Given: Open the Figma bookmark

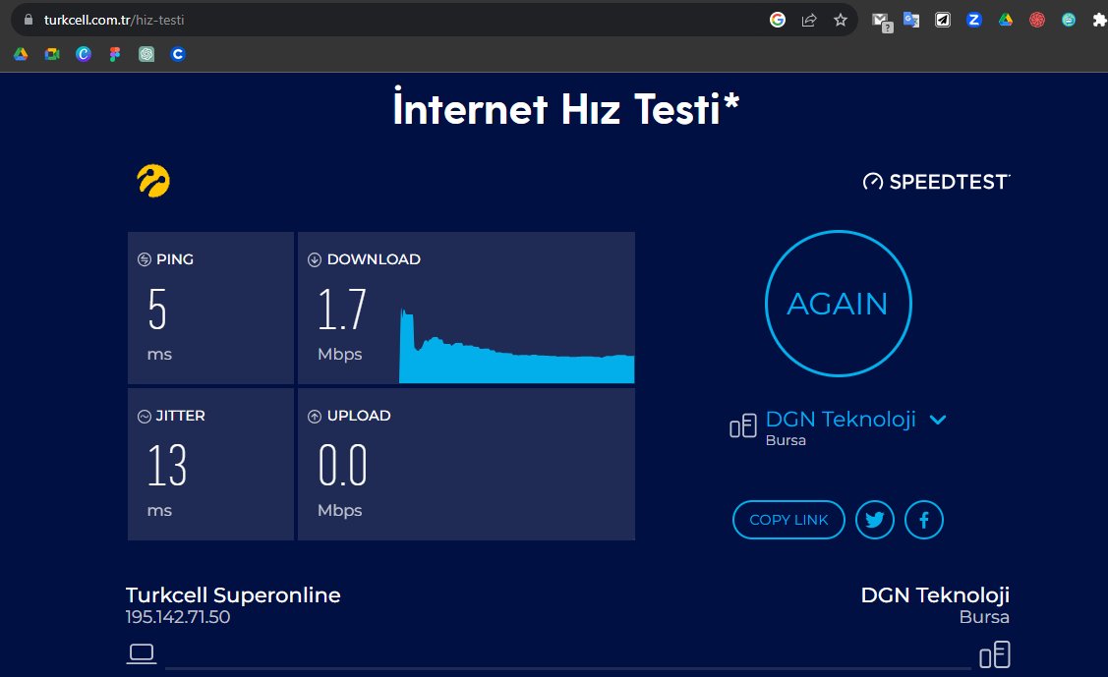Looking at the screenshot, I should pos(115,54).
